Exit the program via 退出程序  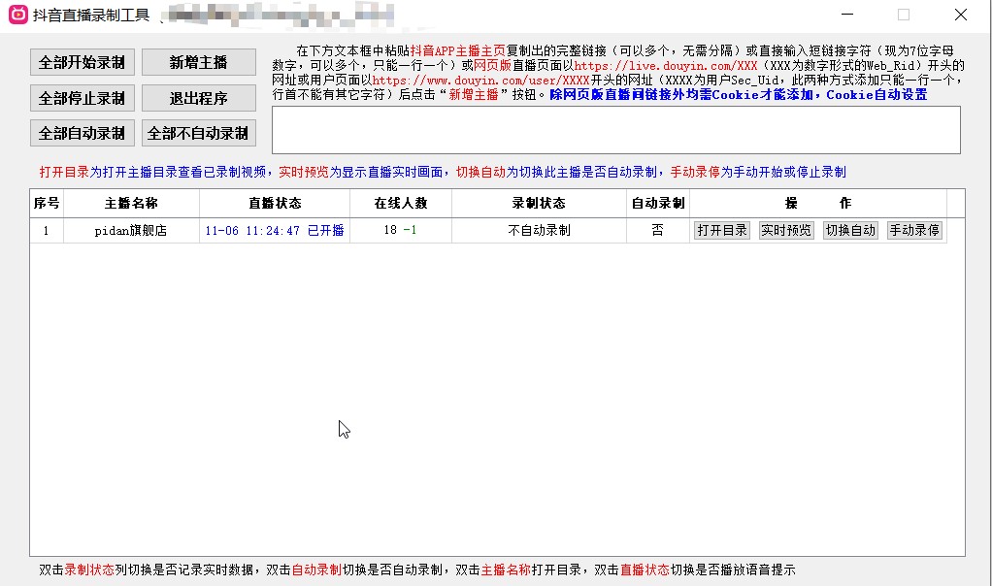199,98
